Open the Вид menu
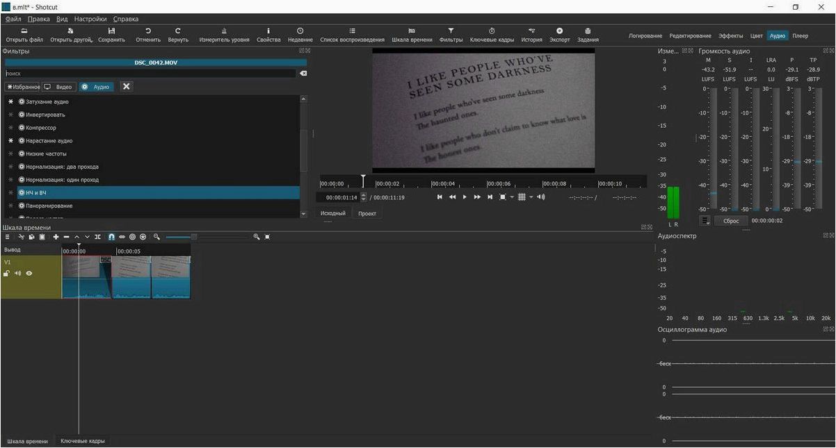This screenshot has height=448, width=836. pyautogui.click(x=62, y=19)
